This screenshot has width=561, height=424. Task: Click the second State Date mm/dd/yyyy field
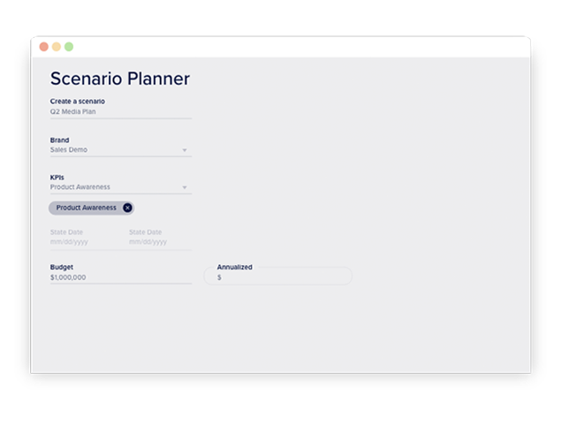148,241
